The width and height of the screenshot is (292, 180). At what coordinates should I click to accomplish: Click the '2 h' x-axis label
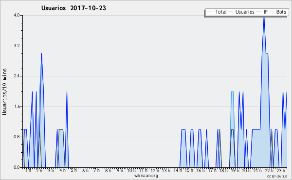coord(39,170)
